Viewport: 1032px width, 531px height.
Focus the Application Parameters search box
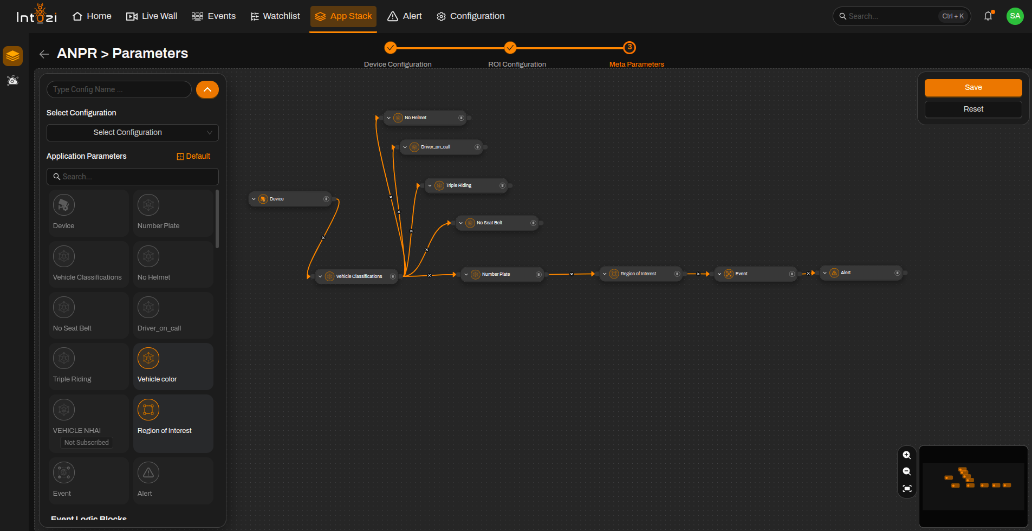coord(133,177)
